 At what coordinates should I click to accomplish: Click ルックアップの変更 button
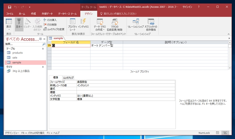coord(54,29)
